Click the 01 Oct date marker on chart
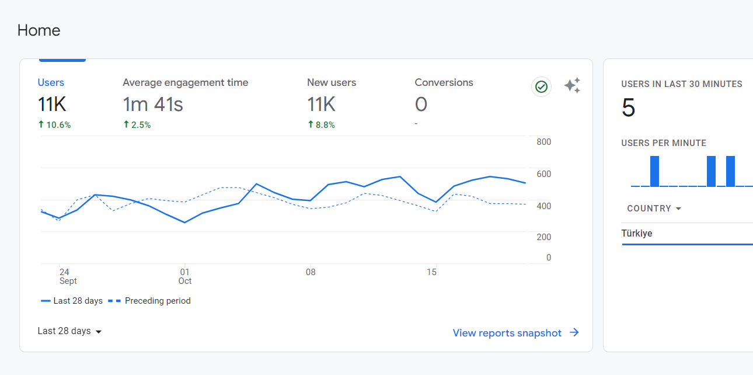Image resolution: width=753 pixels, height=375 pixels. click(x=185, y=276)
